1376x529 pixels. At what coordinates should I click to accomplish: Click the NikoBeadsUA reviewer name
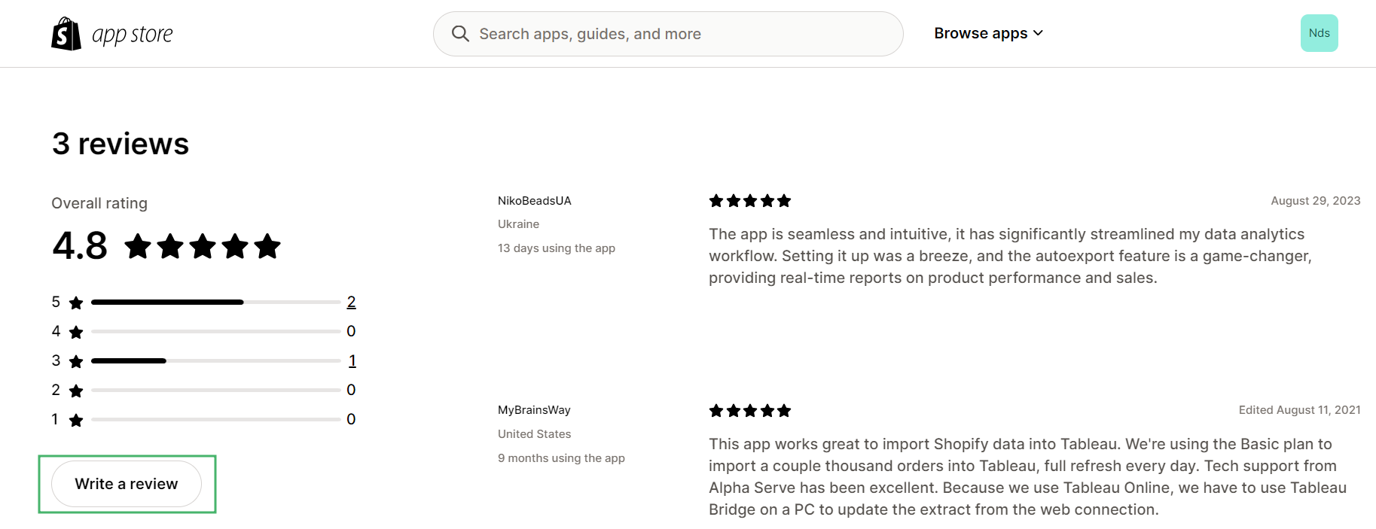click(x=535, y=201)
